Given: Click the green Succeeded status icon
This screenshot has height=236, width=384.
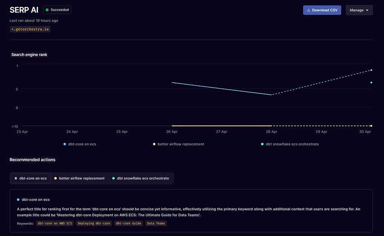Looking at the screenshot, I should 47,10.
